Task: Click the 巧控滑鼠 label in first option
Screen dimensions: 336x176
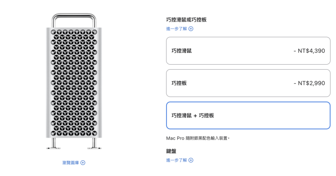Action: pos(181,51)
